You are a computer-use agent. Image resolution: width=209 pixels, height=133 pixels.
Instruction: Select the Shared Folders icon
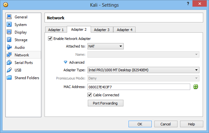pos(9,78)
